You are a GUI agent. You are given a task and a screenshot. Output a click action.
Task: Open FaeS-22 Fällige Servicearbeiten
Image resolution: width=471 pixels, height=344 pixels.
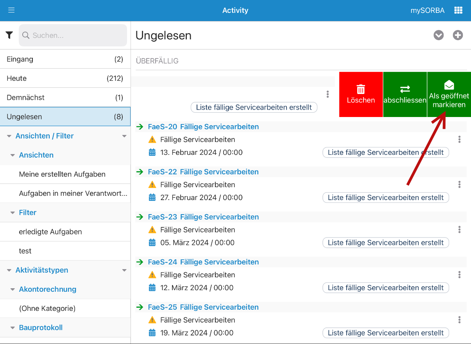coord(203,172)
